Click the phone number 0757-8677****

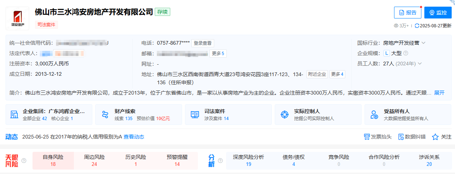pos(174,43)
